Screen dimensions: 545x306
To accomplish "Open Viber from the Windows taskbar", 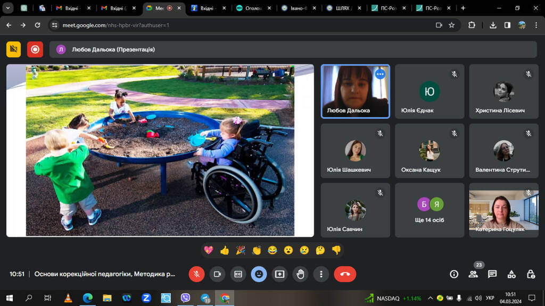I will (x=186, y=298).
